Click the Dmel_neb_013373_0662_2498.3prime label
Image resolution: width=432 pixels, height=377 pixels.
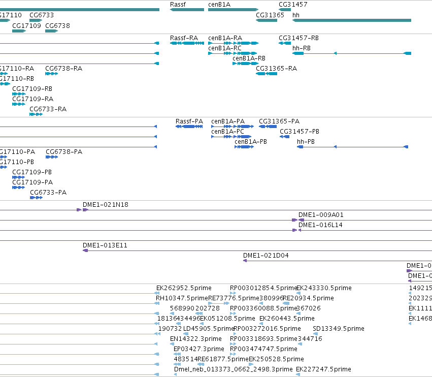234,369
